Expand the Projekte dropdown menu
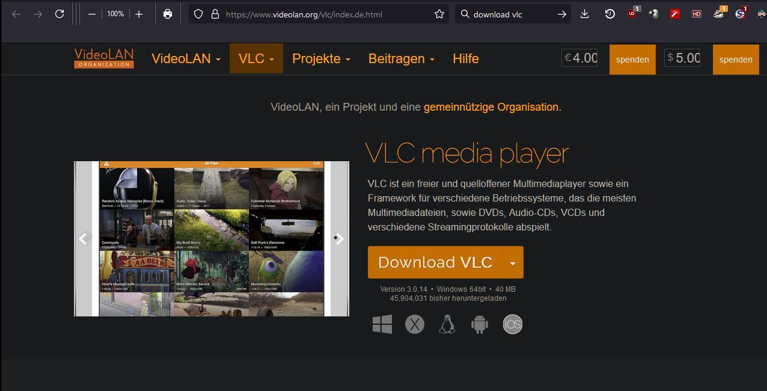 point(321,58)
